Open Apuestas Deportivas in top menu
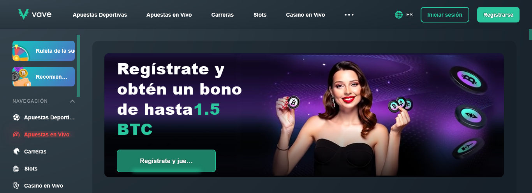Viewport: 532px width, 193px height. click(100, 15)
